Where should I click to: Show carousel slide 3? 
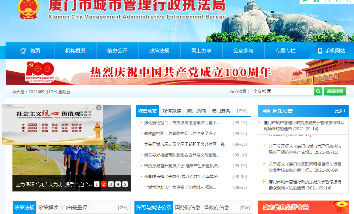[111, 184]
